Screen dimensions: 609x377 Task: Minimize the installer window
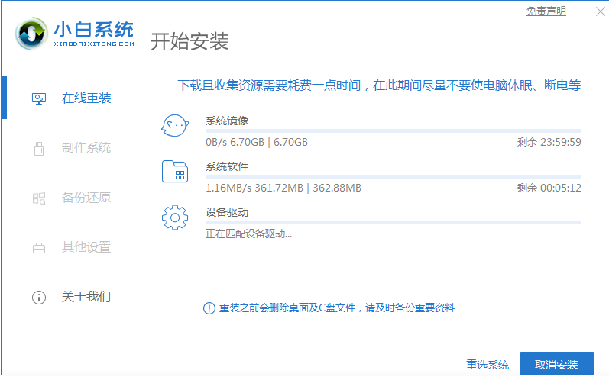click(578, 11)
